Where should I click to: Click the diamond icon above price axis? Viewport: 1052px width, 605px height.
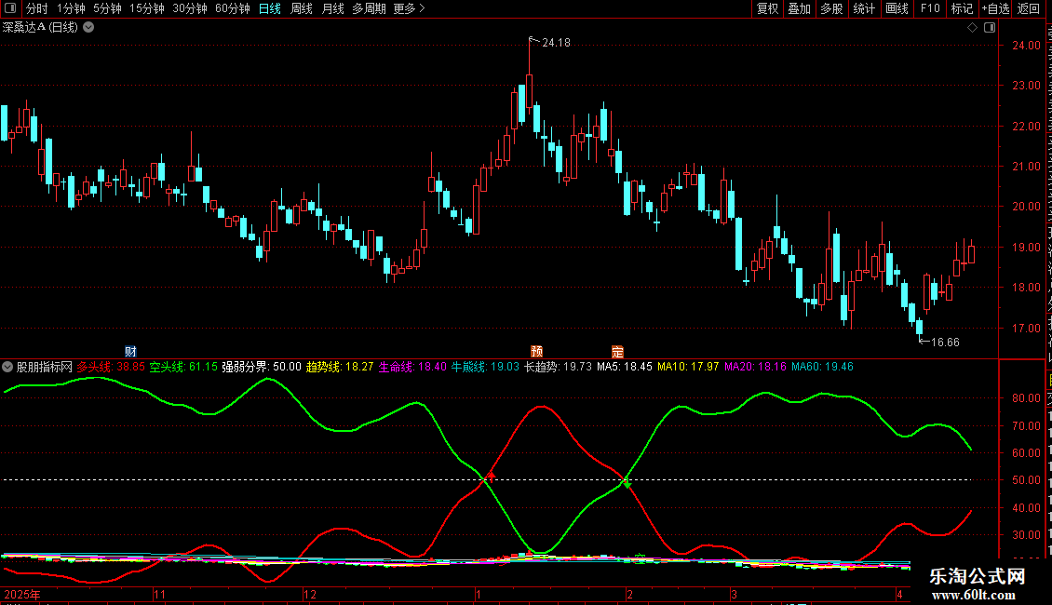(972, 28)
